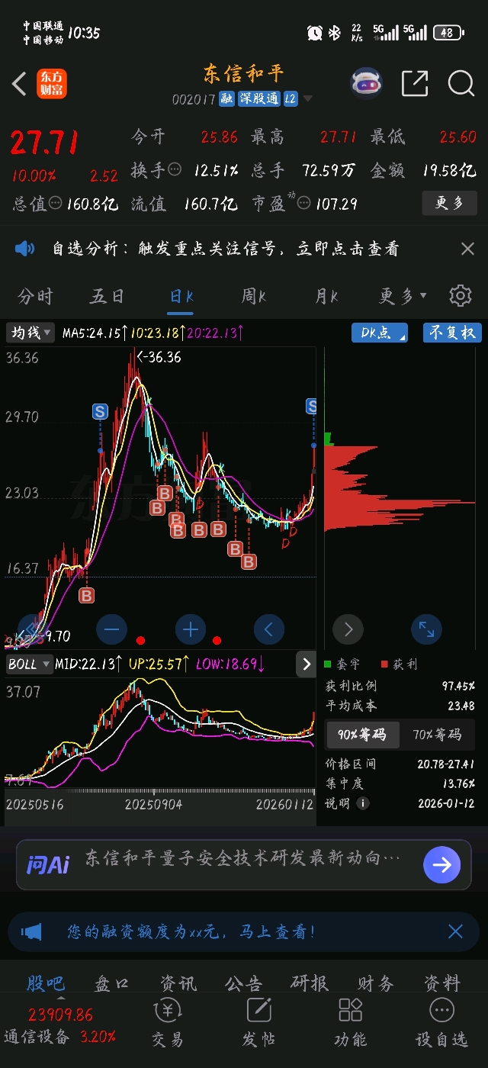Tap the 市盈 info face icon
This screenshot has height=1068, width=488.
304,203
